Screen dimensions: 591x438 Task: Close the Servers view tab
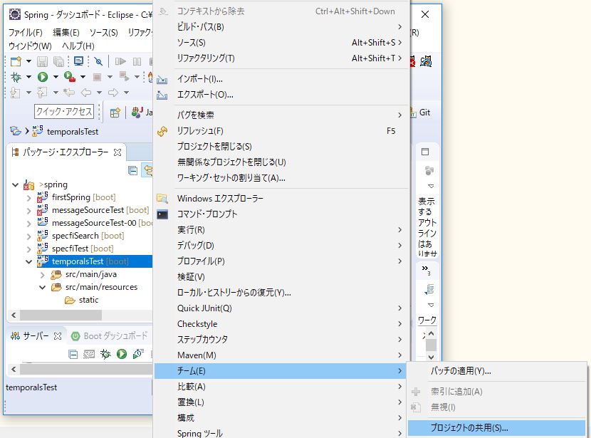click(57, 336)
